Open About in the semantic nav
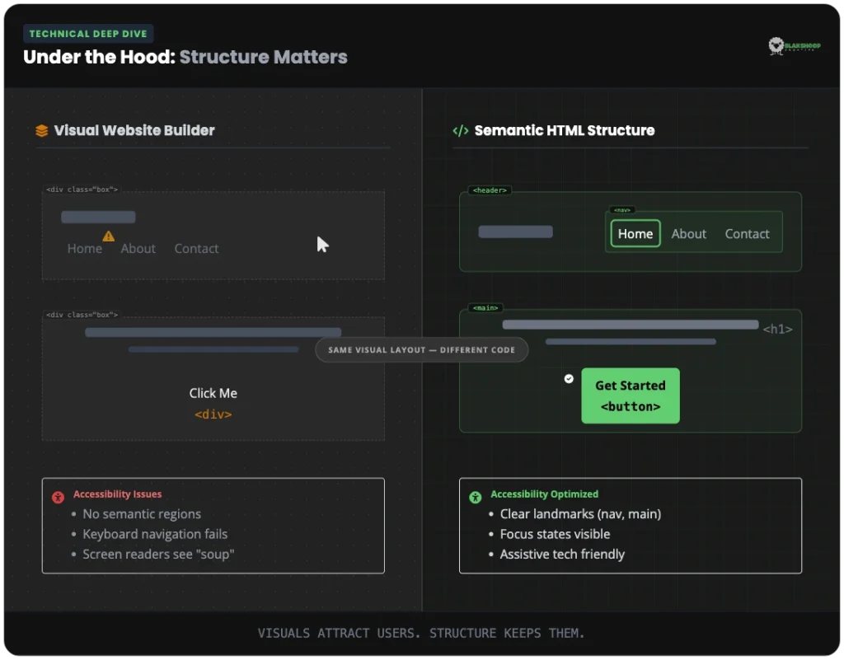Image resolution: width=844 pixels, height=660 pixels. pyautogui.click(x=688, y=234)
